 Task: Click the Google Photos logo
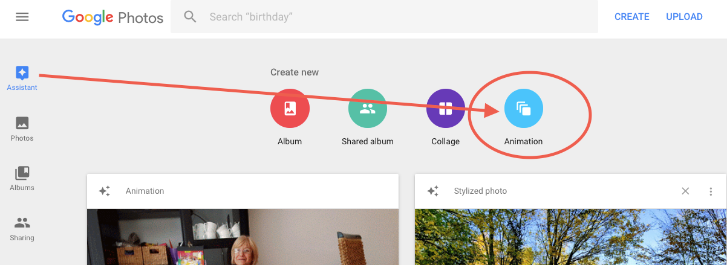pyautogui.click(x=112, y=17)
